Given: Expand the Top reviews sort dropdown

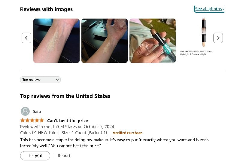Looking at the screenshot, I should coord(40,80).
